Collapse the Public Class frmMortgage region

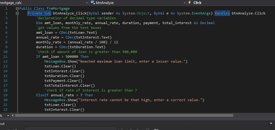17,8
